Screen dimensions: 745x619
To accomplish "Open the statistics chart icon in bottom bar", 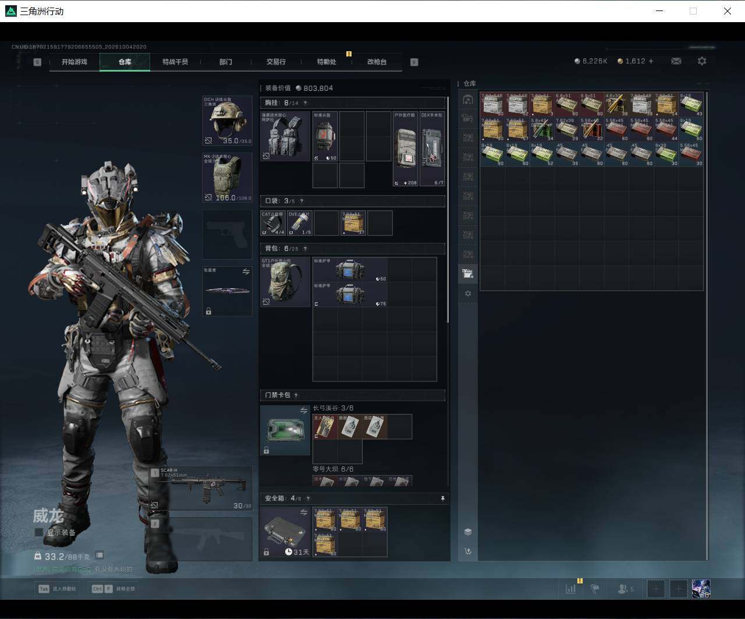I will tap(570, 589).
